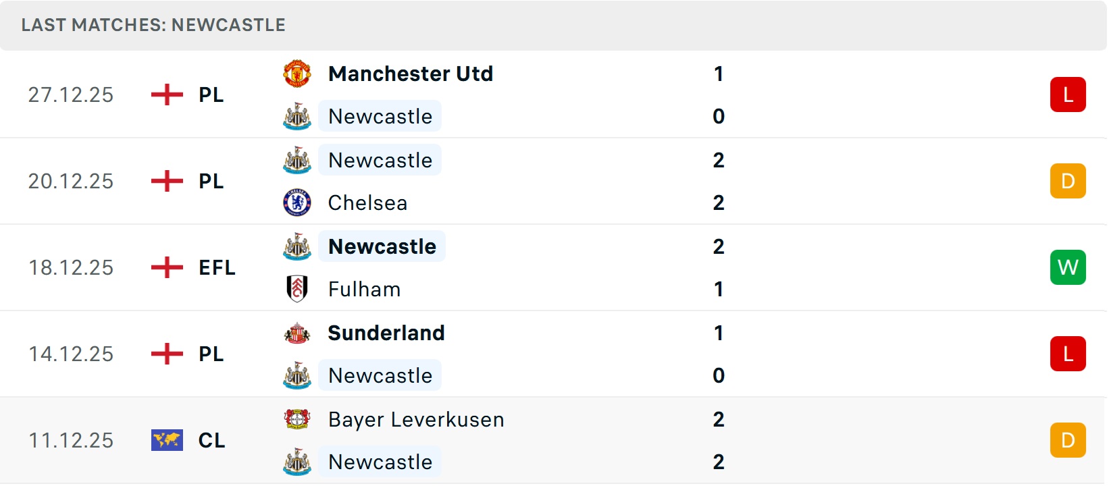This screenshot has height=486, width=1111.
Task: Open the orange D badge for 20.12.25
Action: pyautogui.click(x=1067, y=181)
